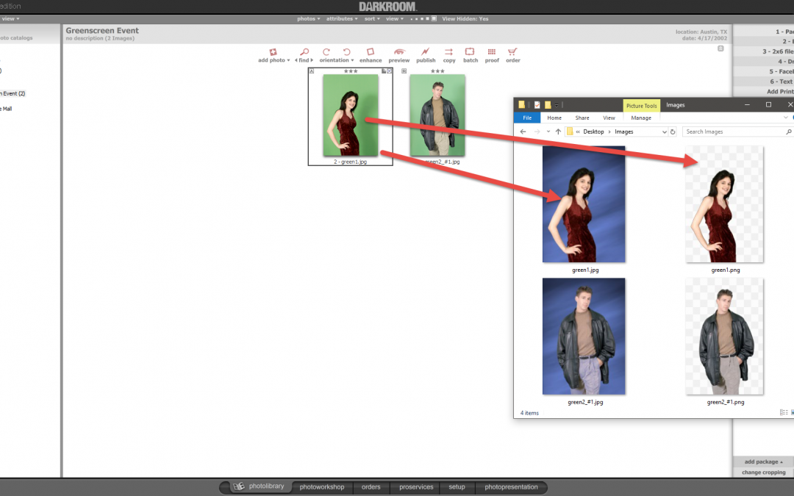Open the center view dropdown menu
794x496 pixels.
(x=395, y=18)
